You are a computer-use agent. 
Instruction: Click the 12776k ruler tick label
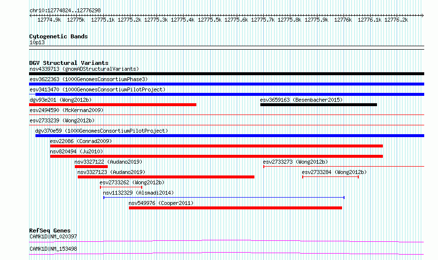click(343, 20)
